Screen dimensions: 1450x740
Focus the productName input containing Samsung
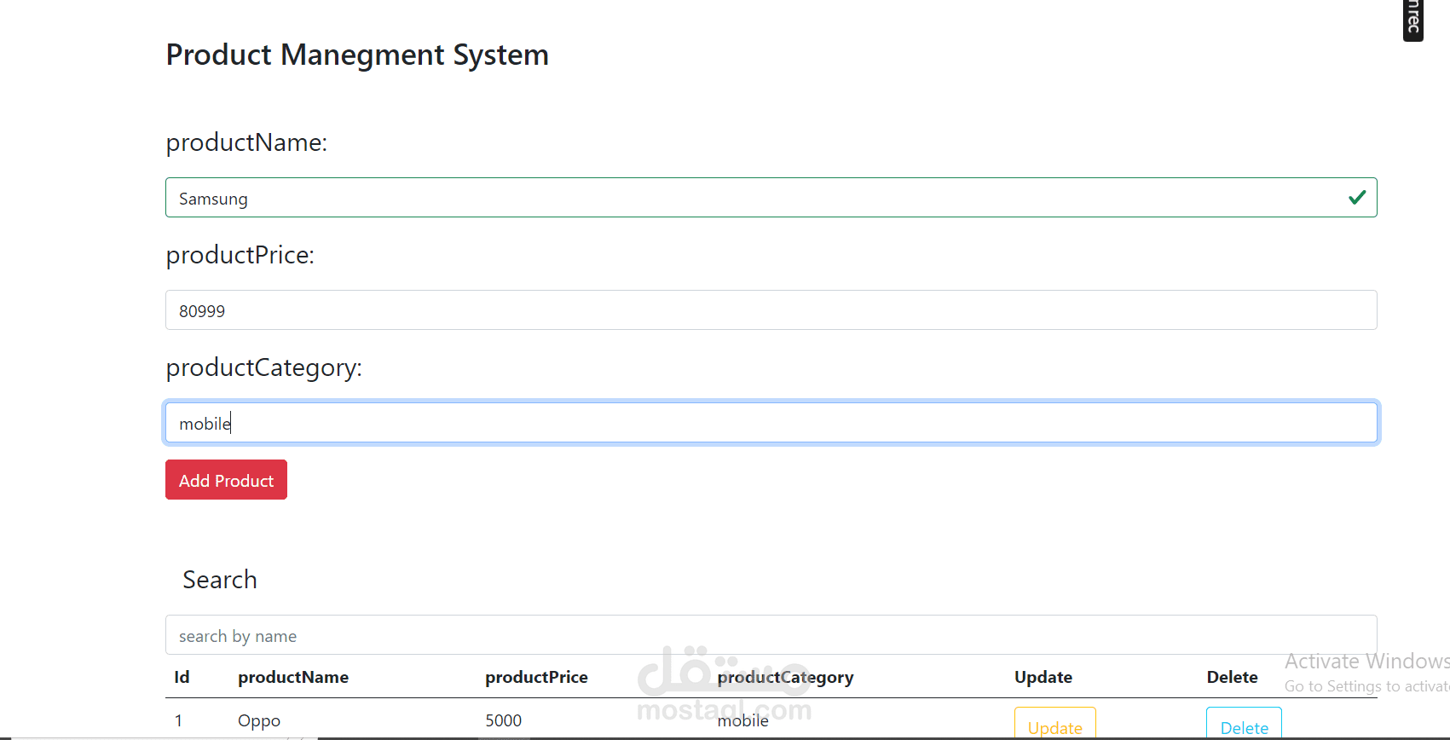pos(771,198)
